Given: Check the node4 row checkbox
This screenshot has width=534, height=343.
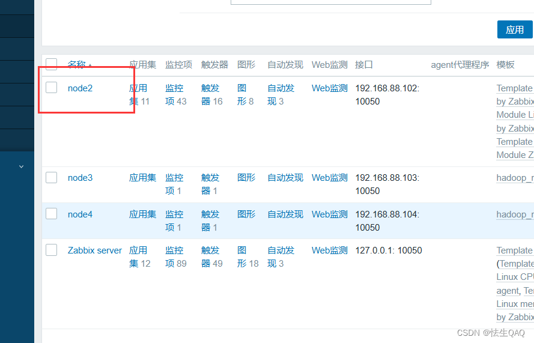Looking at the screenshot, I should click(x=52, y=214).
